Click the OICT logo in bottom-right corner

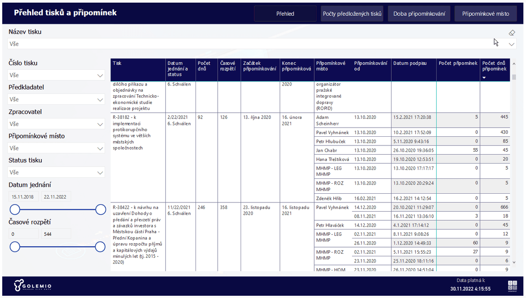512,285
